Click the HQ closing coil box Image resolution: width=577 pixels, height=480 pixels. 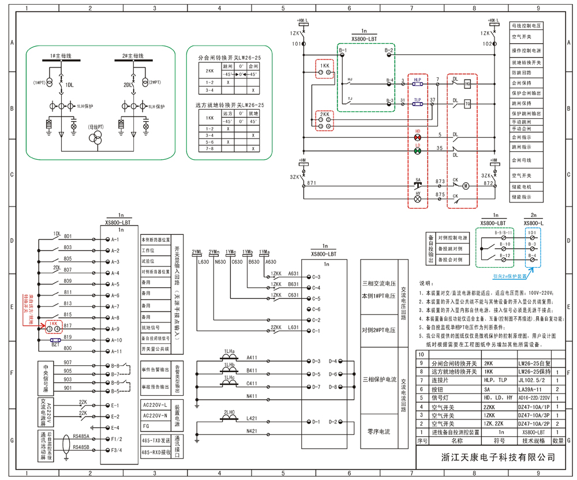tap(467, 84)
